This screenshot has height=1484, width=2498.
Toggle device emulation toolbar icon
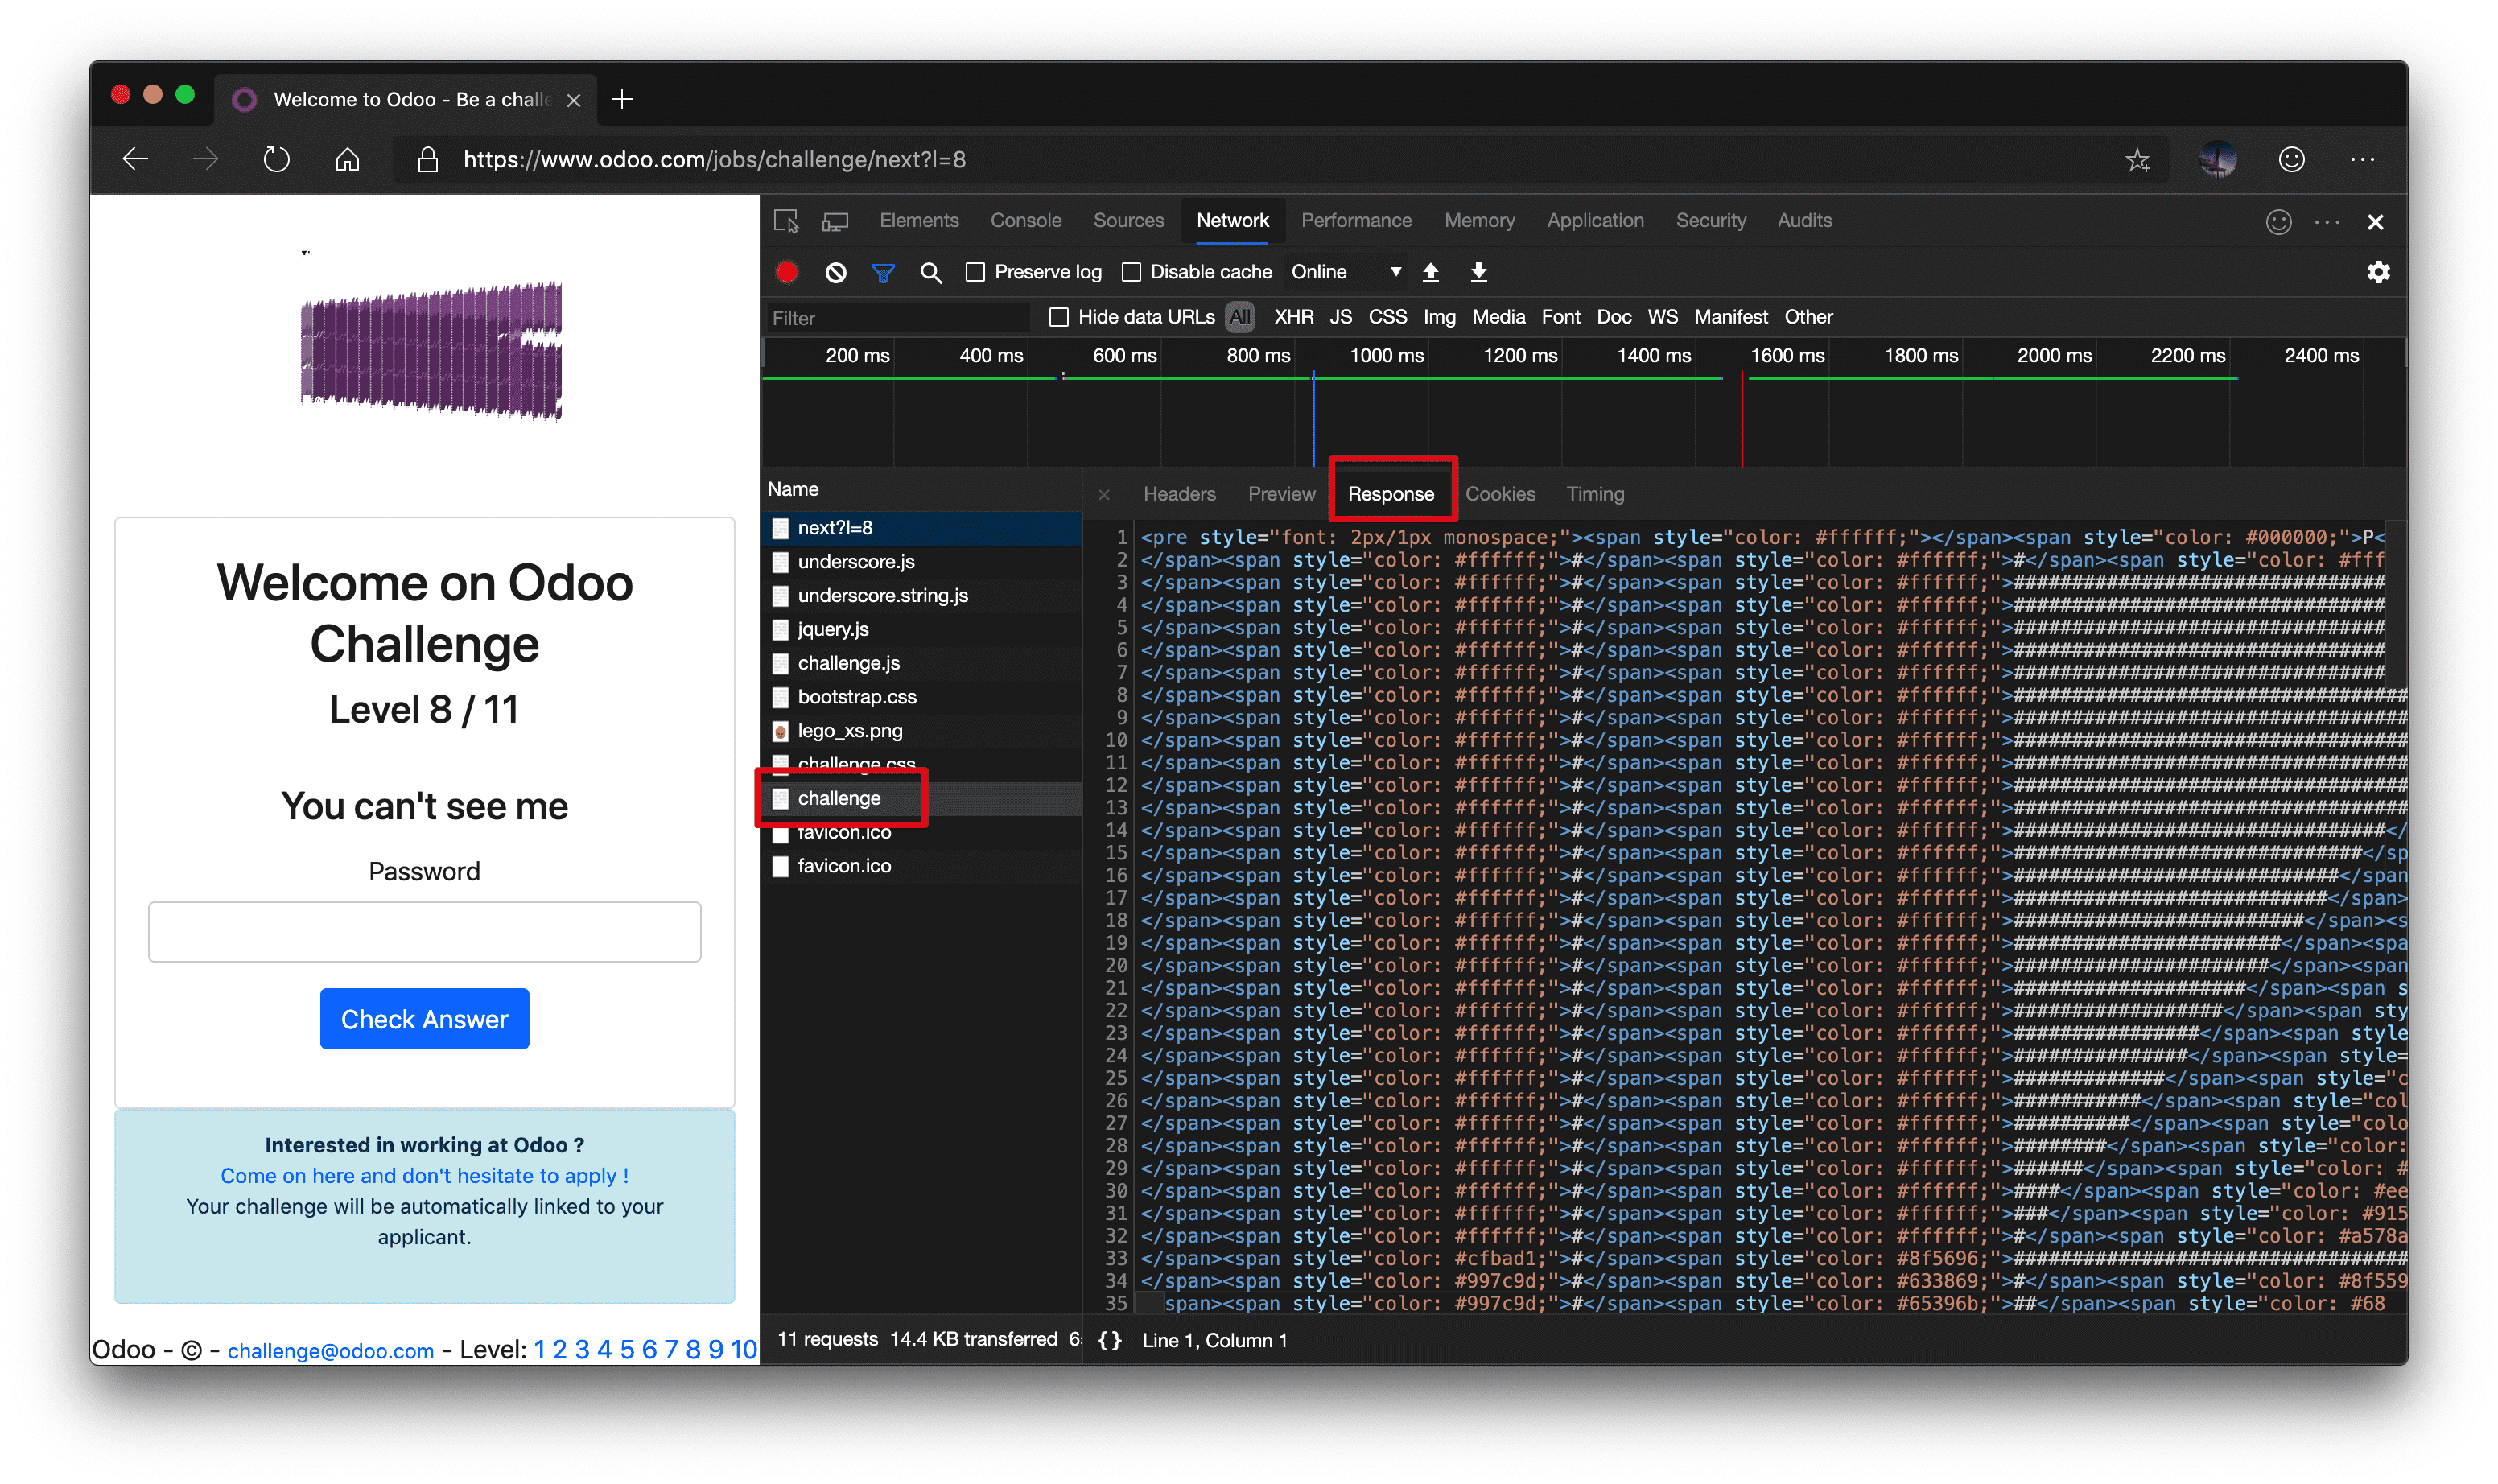point(835,221)
